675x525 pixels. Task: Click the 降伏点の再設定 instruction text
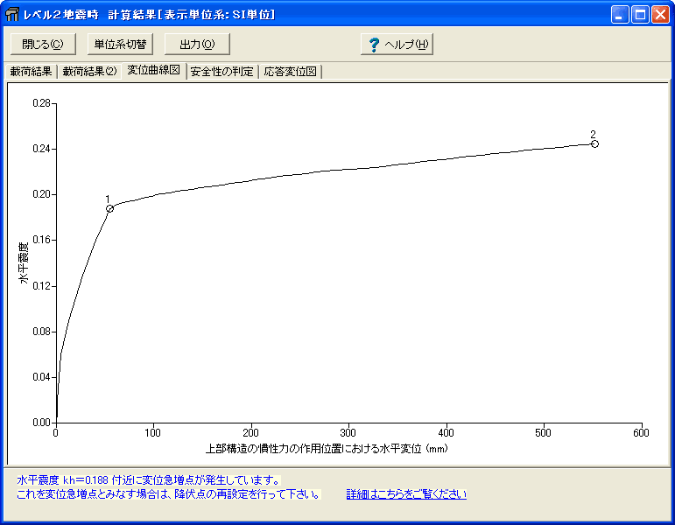tap(169, 494)
